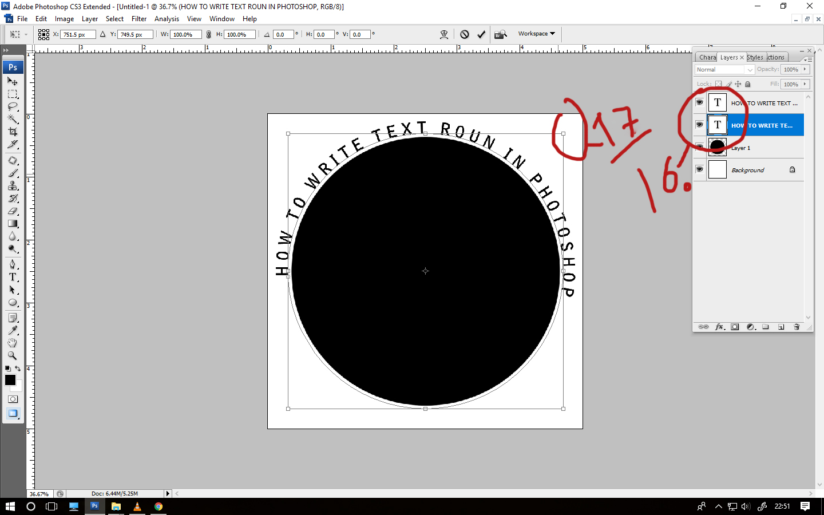Select the Lasso tool

tap(13, 106)
